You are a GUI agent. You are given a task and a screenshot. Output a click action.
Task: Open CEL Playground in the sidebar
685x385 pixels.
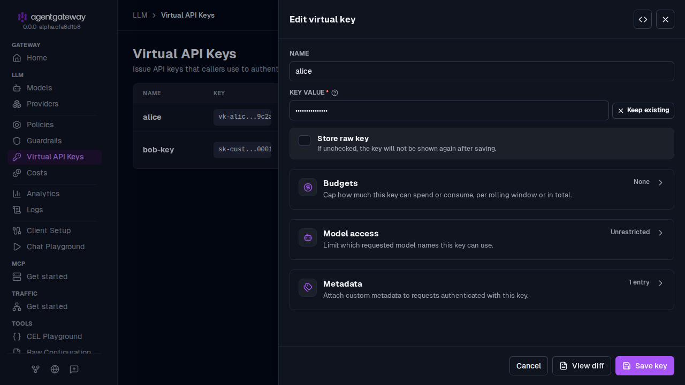click(54, 336)
